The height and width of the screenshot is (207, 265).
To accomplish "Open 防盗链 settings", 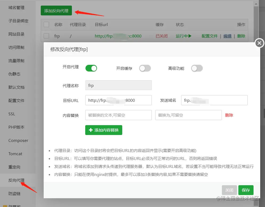I will [14, 193].
